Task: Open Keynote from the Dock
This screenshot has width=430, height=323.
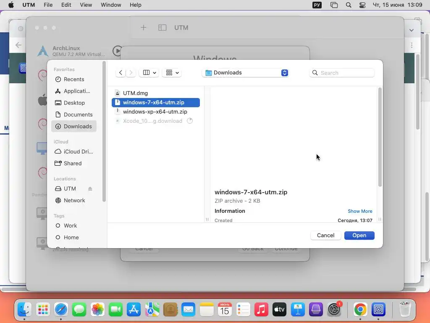Action: click(x=298, y=309)
